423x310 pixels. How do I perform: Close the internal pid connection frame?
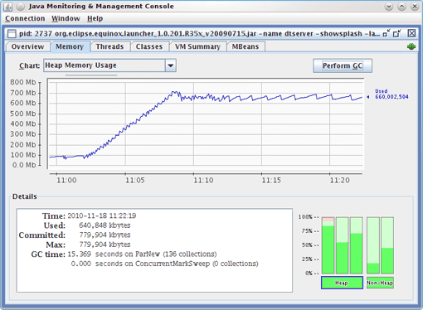tap(411, 33)
